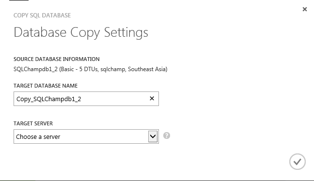Click the Database Copy Settings heading
This screenshot has height=181, width=314.
coord(81,32)
